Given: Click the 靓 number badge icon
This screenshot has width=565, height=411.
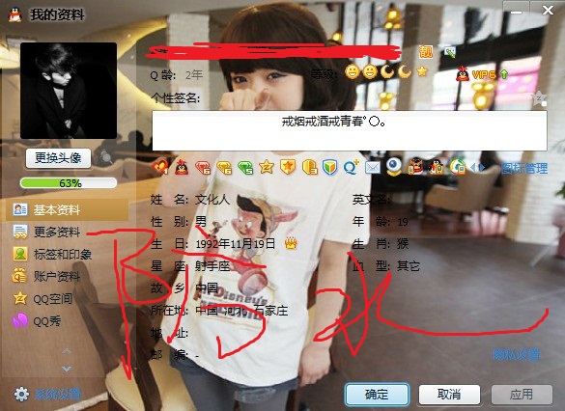Looking at the screenshot, I should tap(426, 52).
